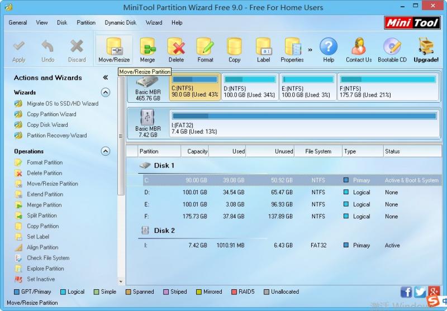Open partition Properties from toolbar
The image size is (447, 311).
292,50
